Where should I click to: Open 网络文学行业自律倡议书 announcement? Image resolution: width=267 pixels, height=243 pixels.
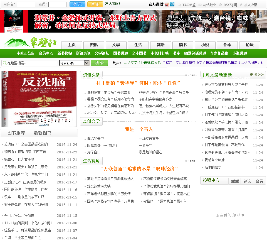point(142,63)
